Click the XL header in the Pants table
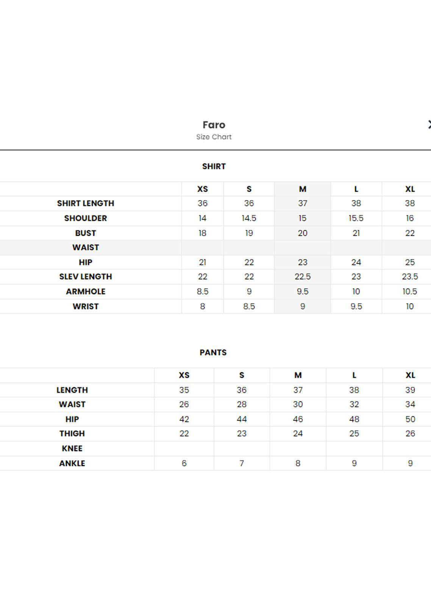The image size is (431, 600). [x=410, y=375]
